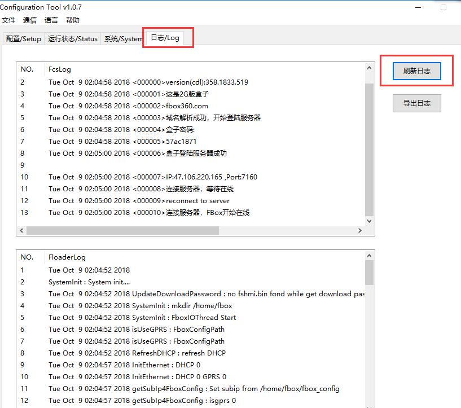The width and height of the screenshot is (461, 408).
Task: Select FloaderLog row 9 InitEthernet : DHCP 0
Action: pyautogui.click(x=191, y=365)
